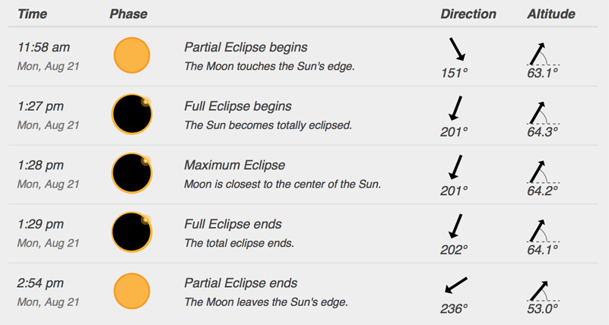Select the Time column header

pos(32,14)
